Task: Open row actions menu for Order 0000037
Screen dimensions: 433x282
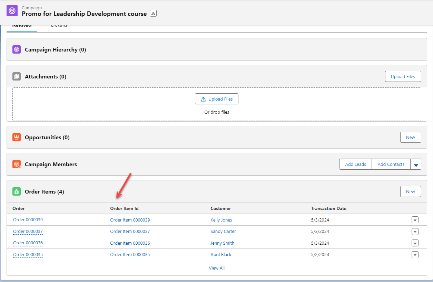Action: (x=415, y=232)
